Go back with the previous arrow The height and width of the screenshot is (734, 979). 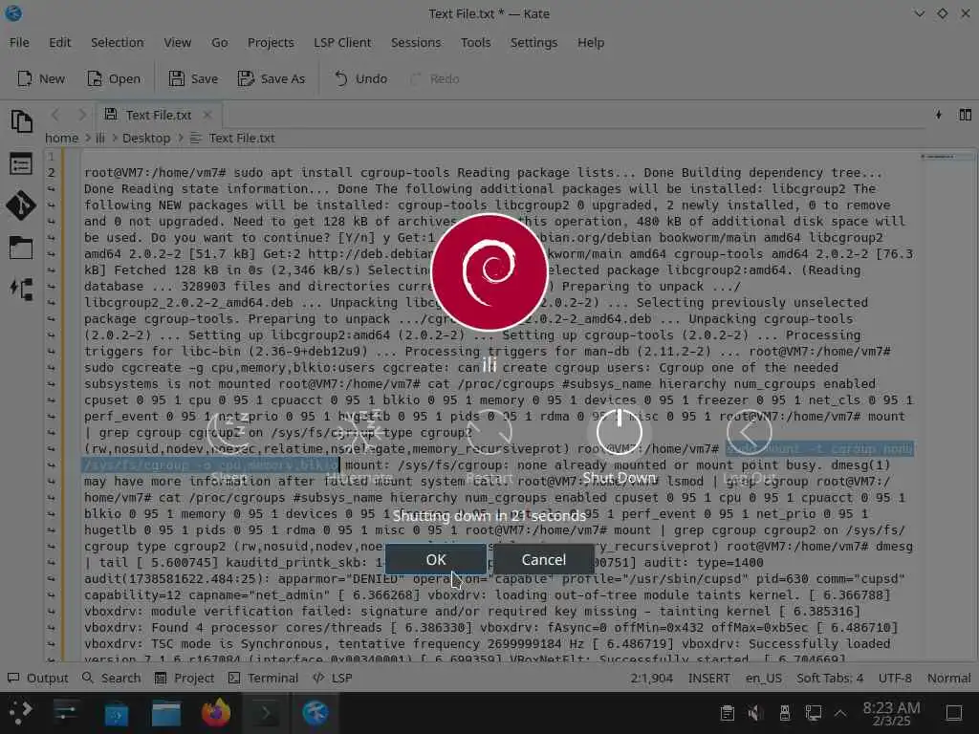(x=55, y=115)
